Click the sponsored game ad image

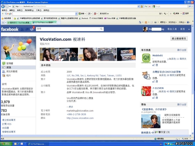[x=151, y=121]
